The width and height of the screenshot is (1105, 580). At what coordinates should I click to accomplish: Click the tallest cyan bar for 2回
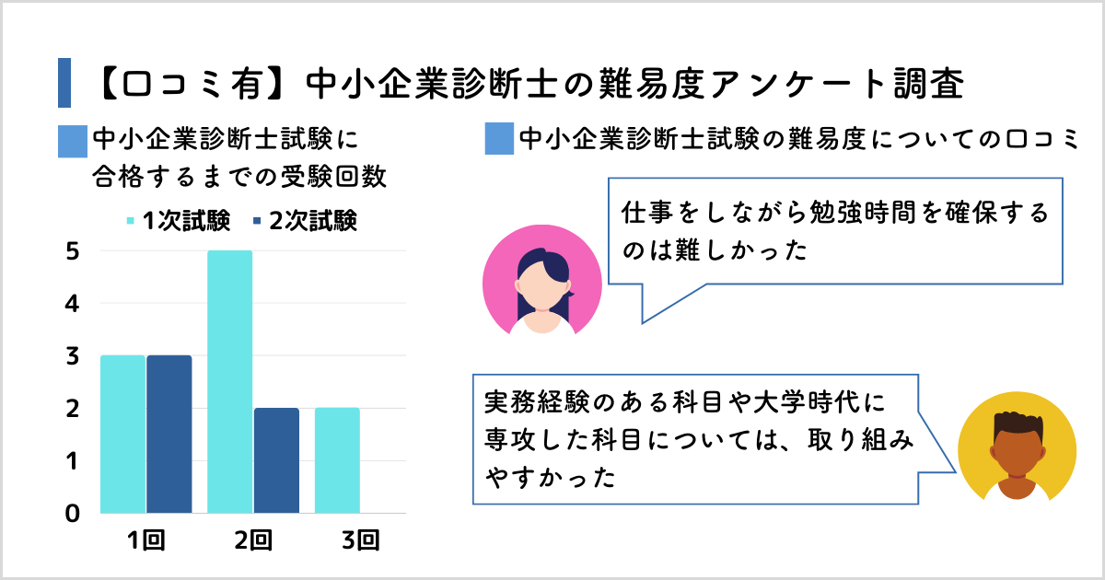point(230,381)
